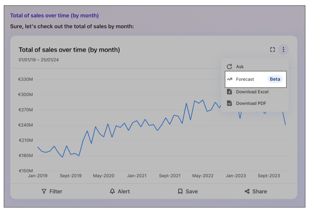310x212 pixels.
Task: Click the €330M y-axis label
Action: [x=25, y=79]
